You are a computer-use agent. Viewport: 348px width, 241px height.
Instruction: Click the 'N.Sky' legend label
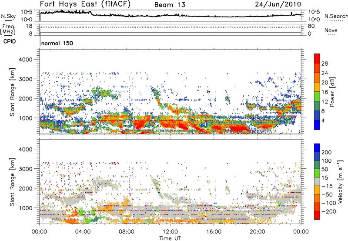(x=8, y=16)
